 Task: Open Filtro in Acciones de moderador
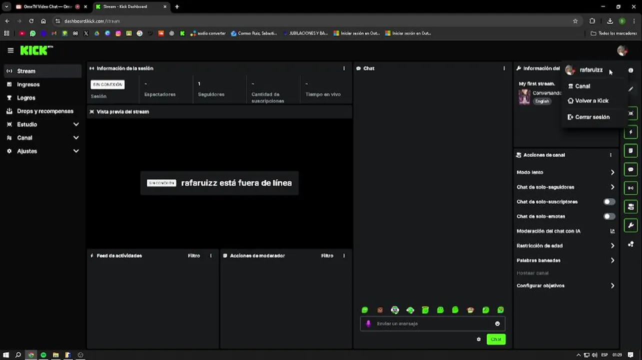[x=327, y=255]
